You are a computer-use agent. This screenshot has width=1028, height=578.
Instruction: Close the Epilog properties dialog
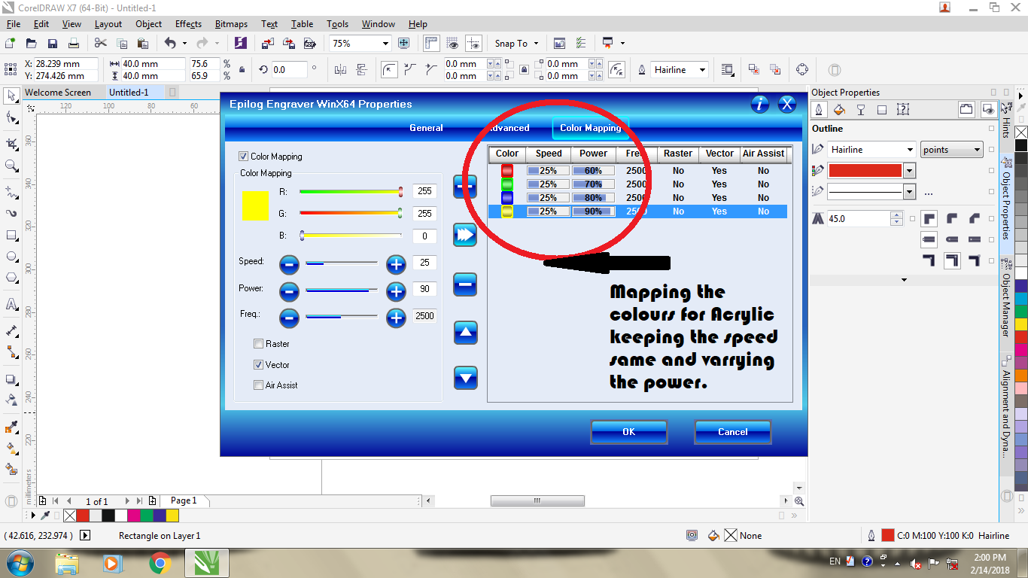click(787, 104)
